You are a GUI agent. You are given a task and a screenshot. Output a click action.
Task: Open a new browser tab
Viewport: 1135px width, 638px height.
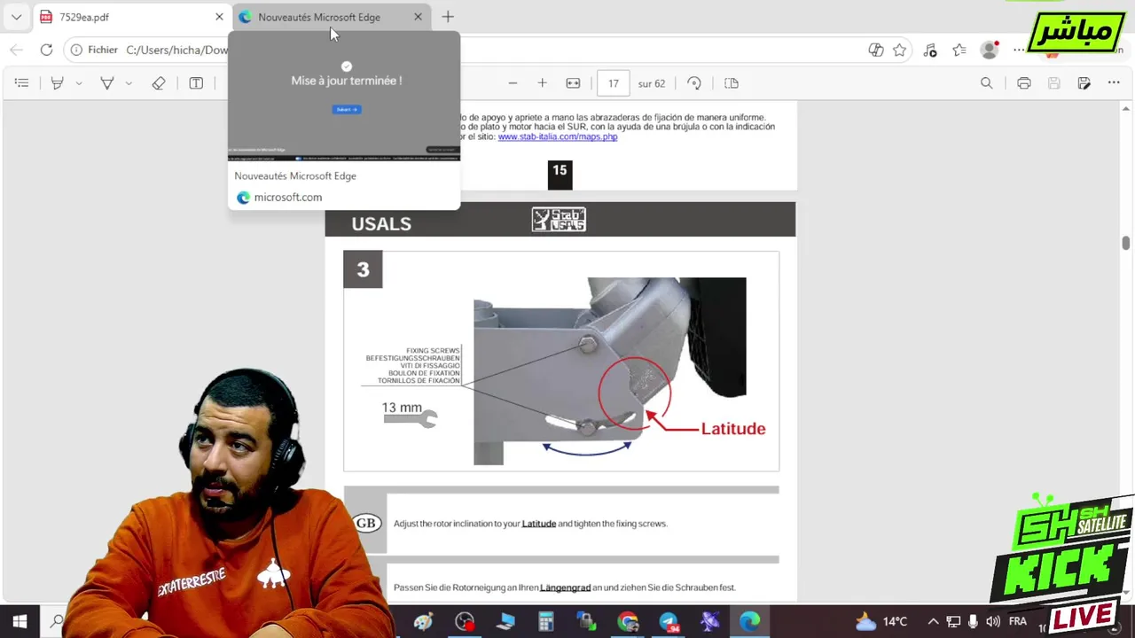click(448, 17)
